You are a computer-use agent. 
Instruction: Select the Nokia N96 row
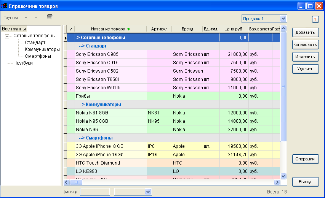point(173,130)
